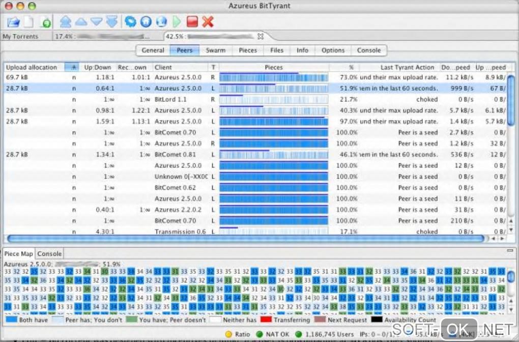Select the BitComet 0.62 peer row
This screenshot has width=519, height=342.
click(255, 187)
